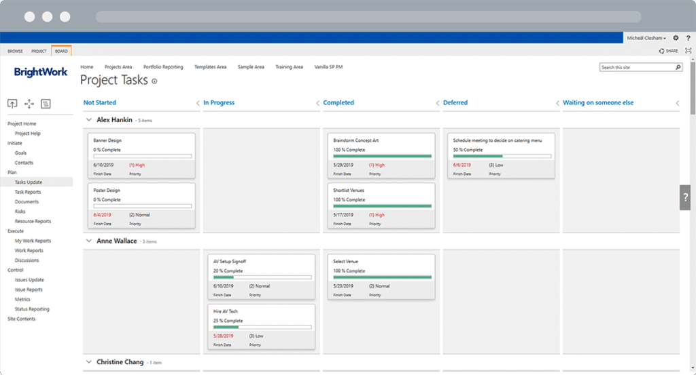Click the question mark help icon

(688, 38)
